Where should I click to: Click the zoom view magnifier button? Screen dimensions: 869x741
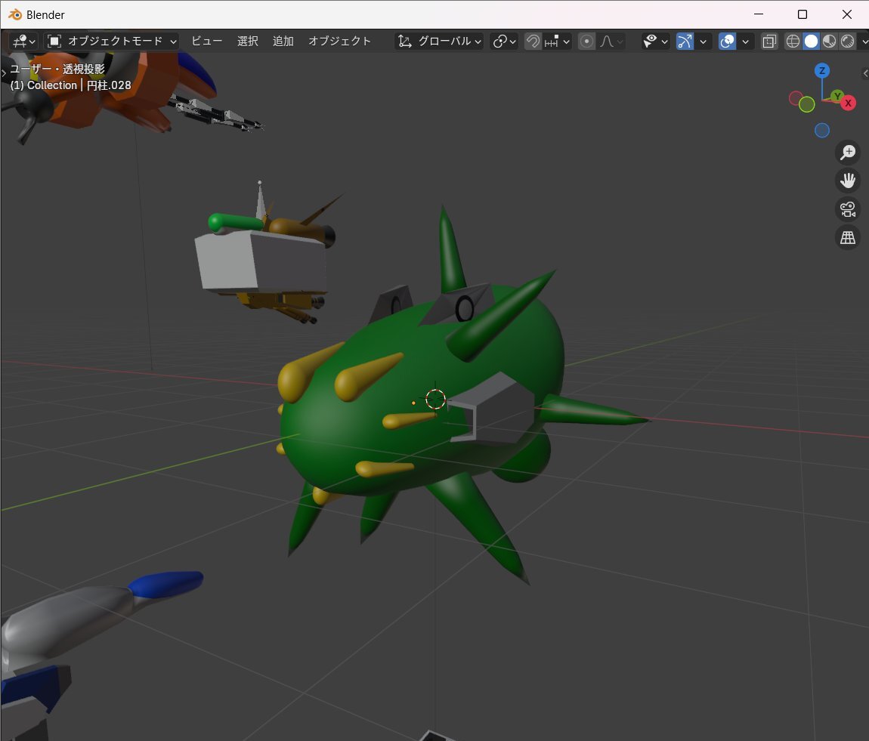[x=847, y=153]
